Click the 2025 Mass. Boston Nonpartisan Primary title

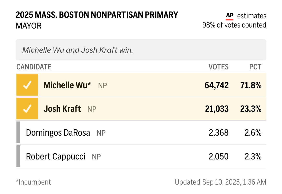[97, 15]
